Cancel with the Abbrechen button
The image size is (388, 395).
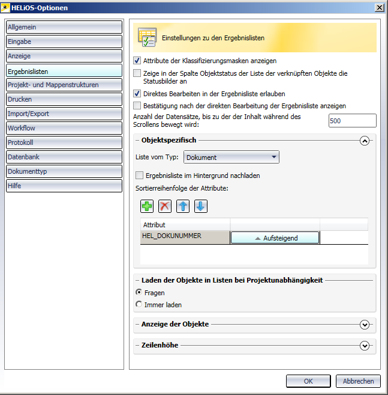click(x=358, y=381)
